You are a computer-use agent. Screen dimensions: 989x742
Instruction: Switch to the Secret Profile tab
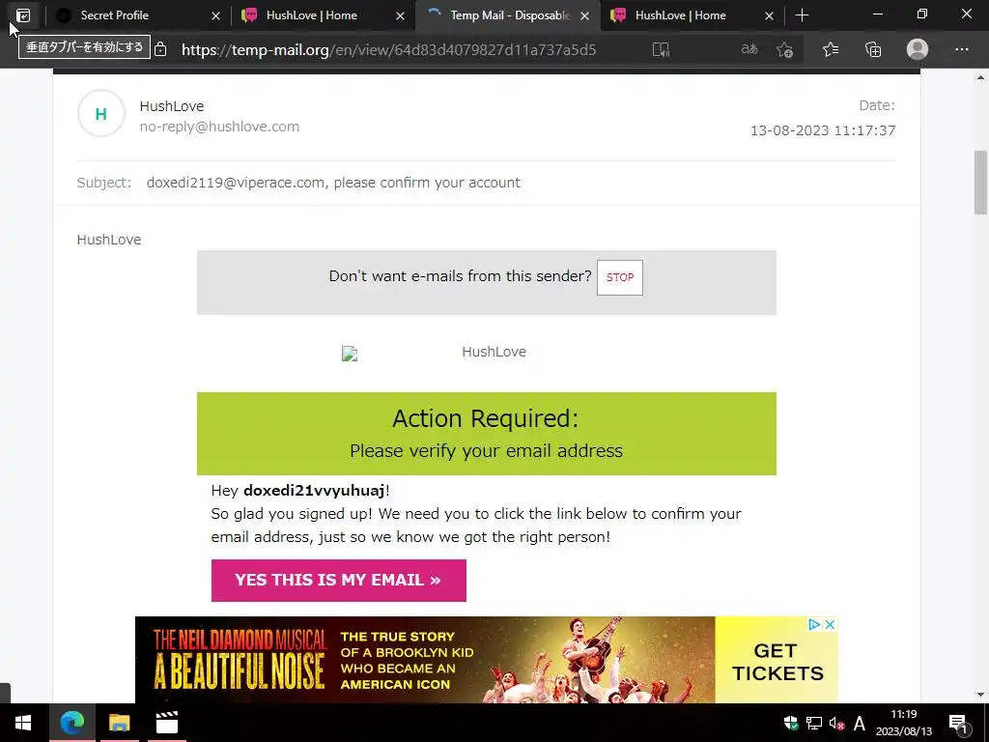point(137,15)
